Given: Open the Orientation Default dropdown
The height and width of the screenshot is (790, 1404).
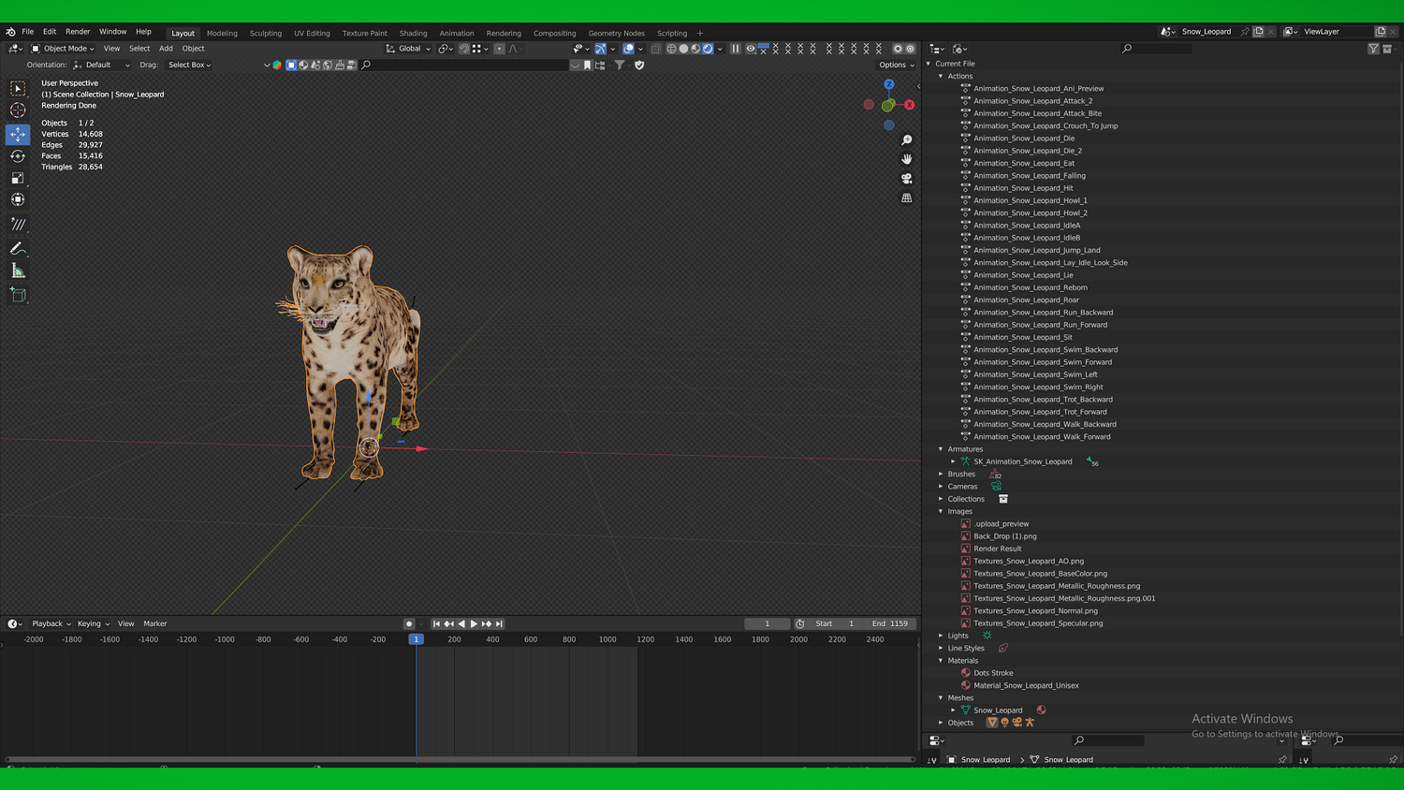Looking at the screenshot, I should [x=102, y=66].
